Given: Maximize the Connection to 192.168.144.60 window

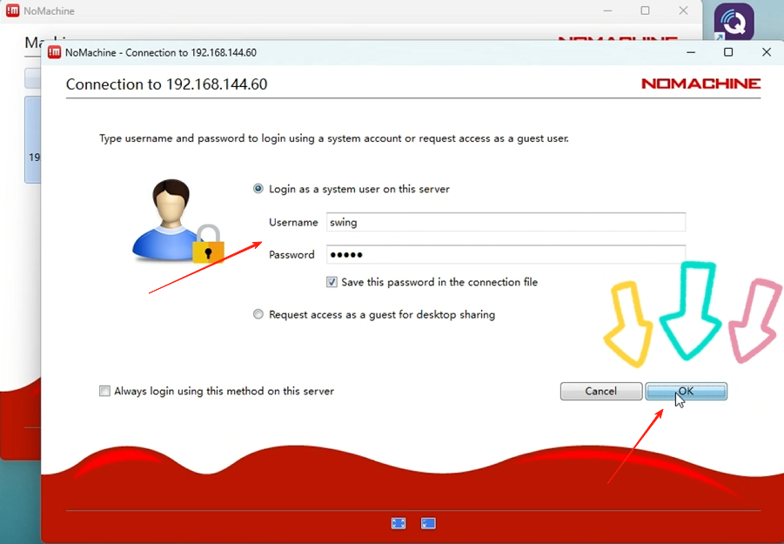Looking at the screenshot, I should tap(728, 52).
